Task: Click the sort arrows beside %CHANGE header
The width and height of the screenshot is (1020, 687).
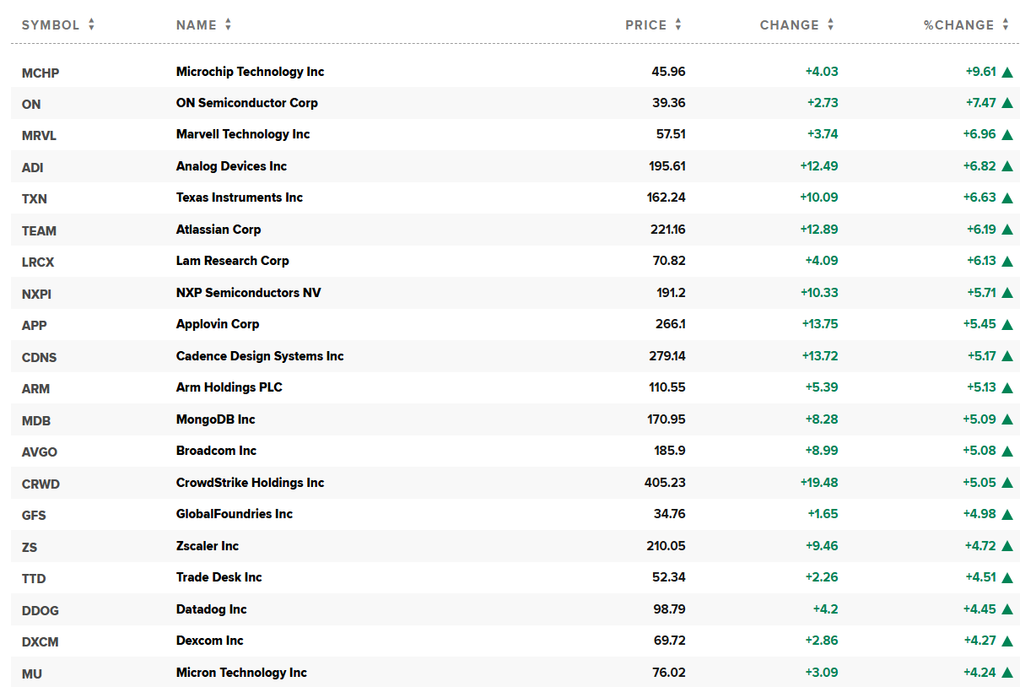Action: point(1006,25)
